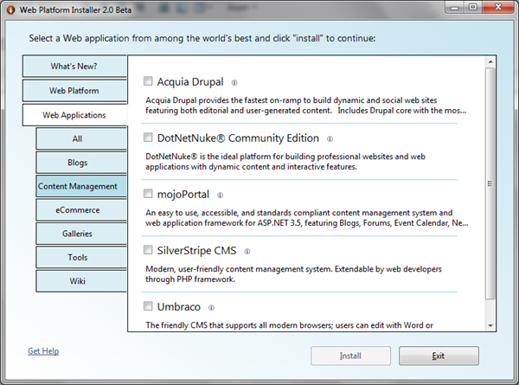
Task: Select the Web Applications tab
Action: click(74, 115)
